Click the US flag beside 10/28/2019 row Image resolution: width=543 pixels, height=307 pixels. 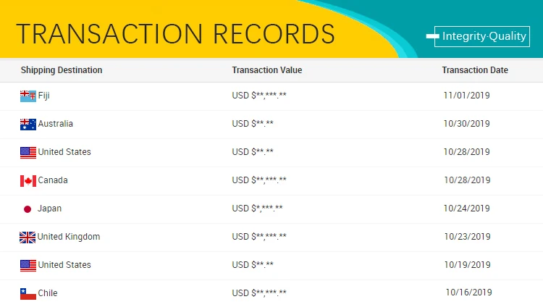pyautogui.click(x=28, y=153)
